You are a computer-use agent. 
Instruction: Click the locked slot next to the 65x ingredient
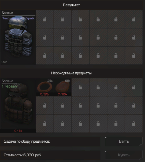(x=80, y=87)
